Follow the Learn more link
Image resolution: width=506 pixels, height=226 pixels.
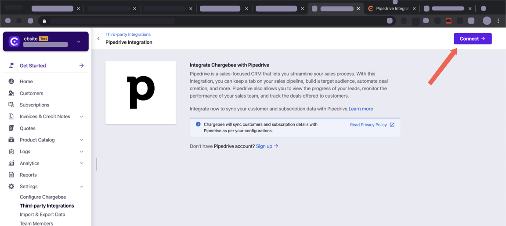(x=361, y=109)
